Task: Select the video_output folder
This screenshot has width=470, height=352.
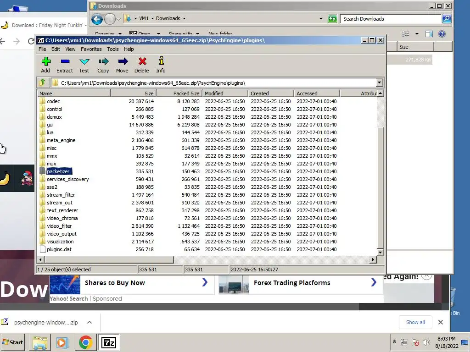Action: pyautogui.click(x=62, y=233)
